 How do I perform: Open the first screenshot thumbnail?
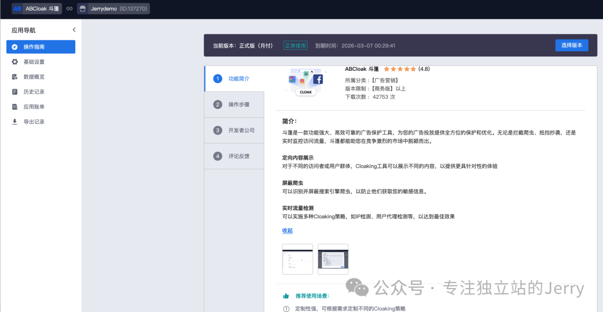pyautogui.click(x=297, y=259)
